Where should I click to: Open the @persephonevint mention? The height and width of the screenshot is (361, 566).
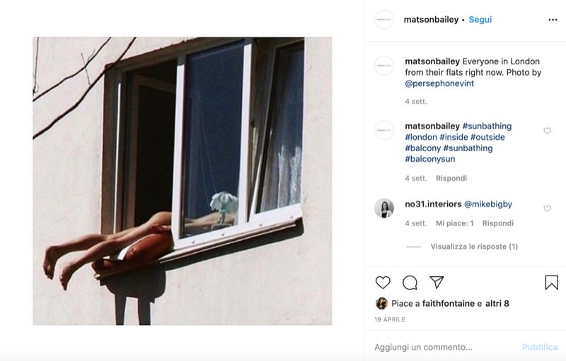[439, 83]
